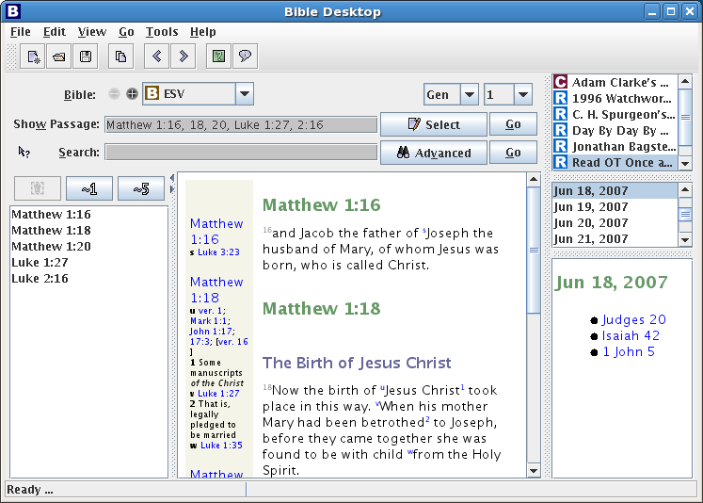
Task: Open the View menu
Action: [92, 32]
